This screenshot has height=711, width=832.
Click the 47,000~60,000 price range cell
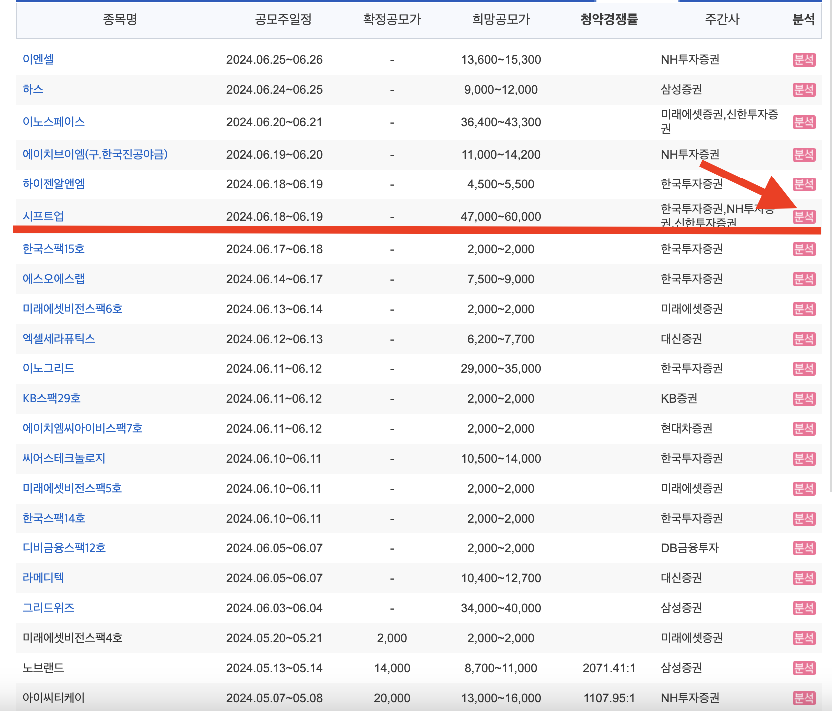click(501, 217)
